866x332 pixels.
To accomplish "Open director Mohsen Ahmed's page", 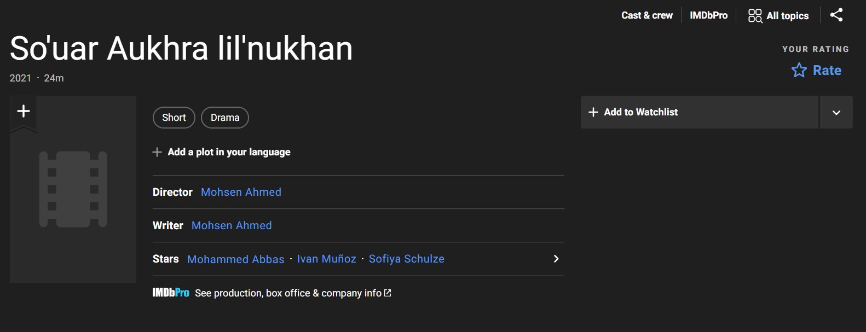I will 241,192.
